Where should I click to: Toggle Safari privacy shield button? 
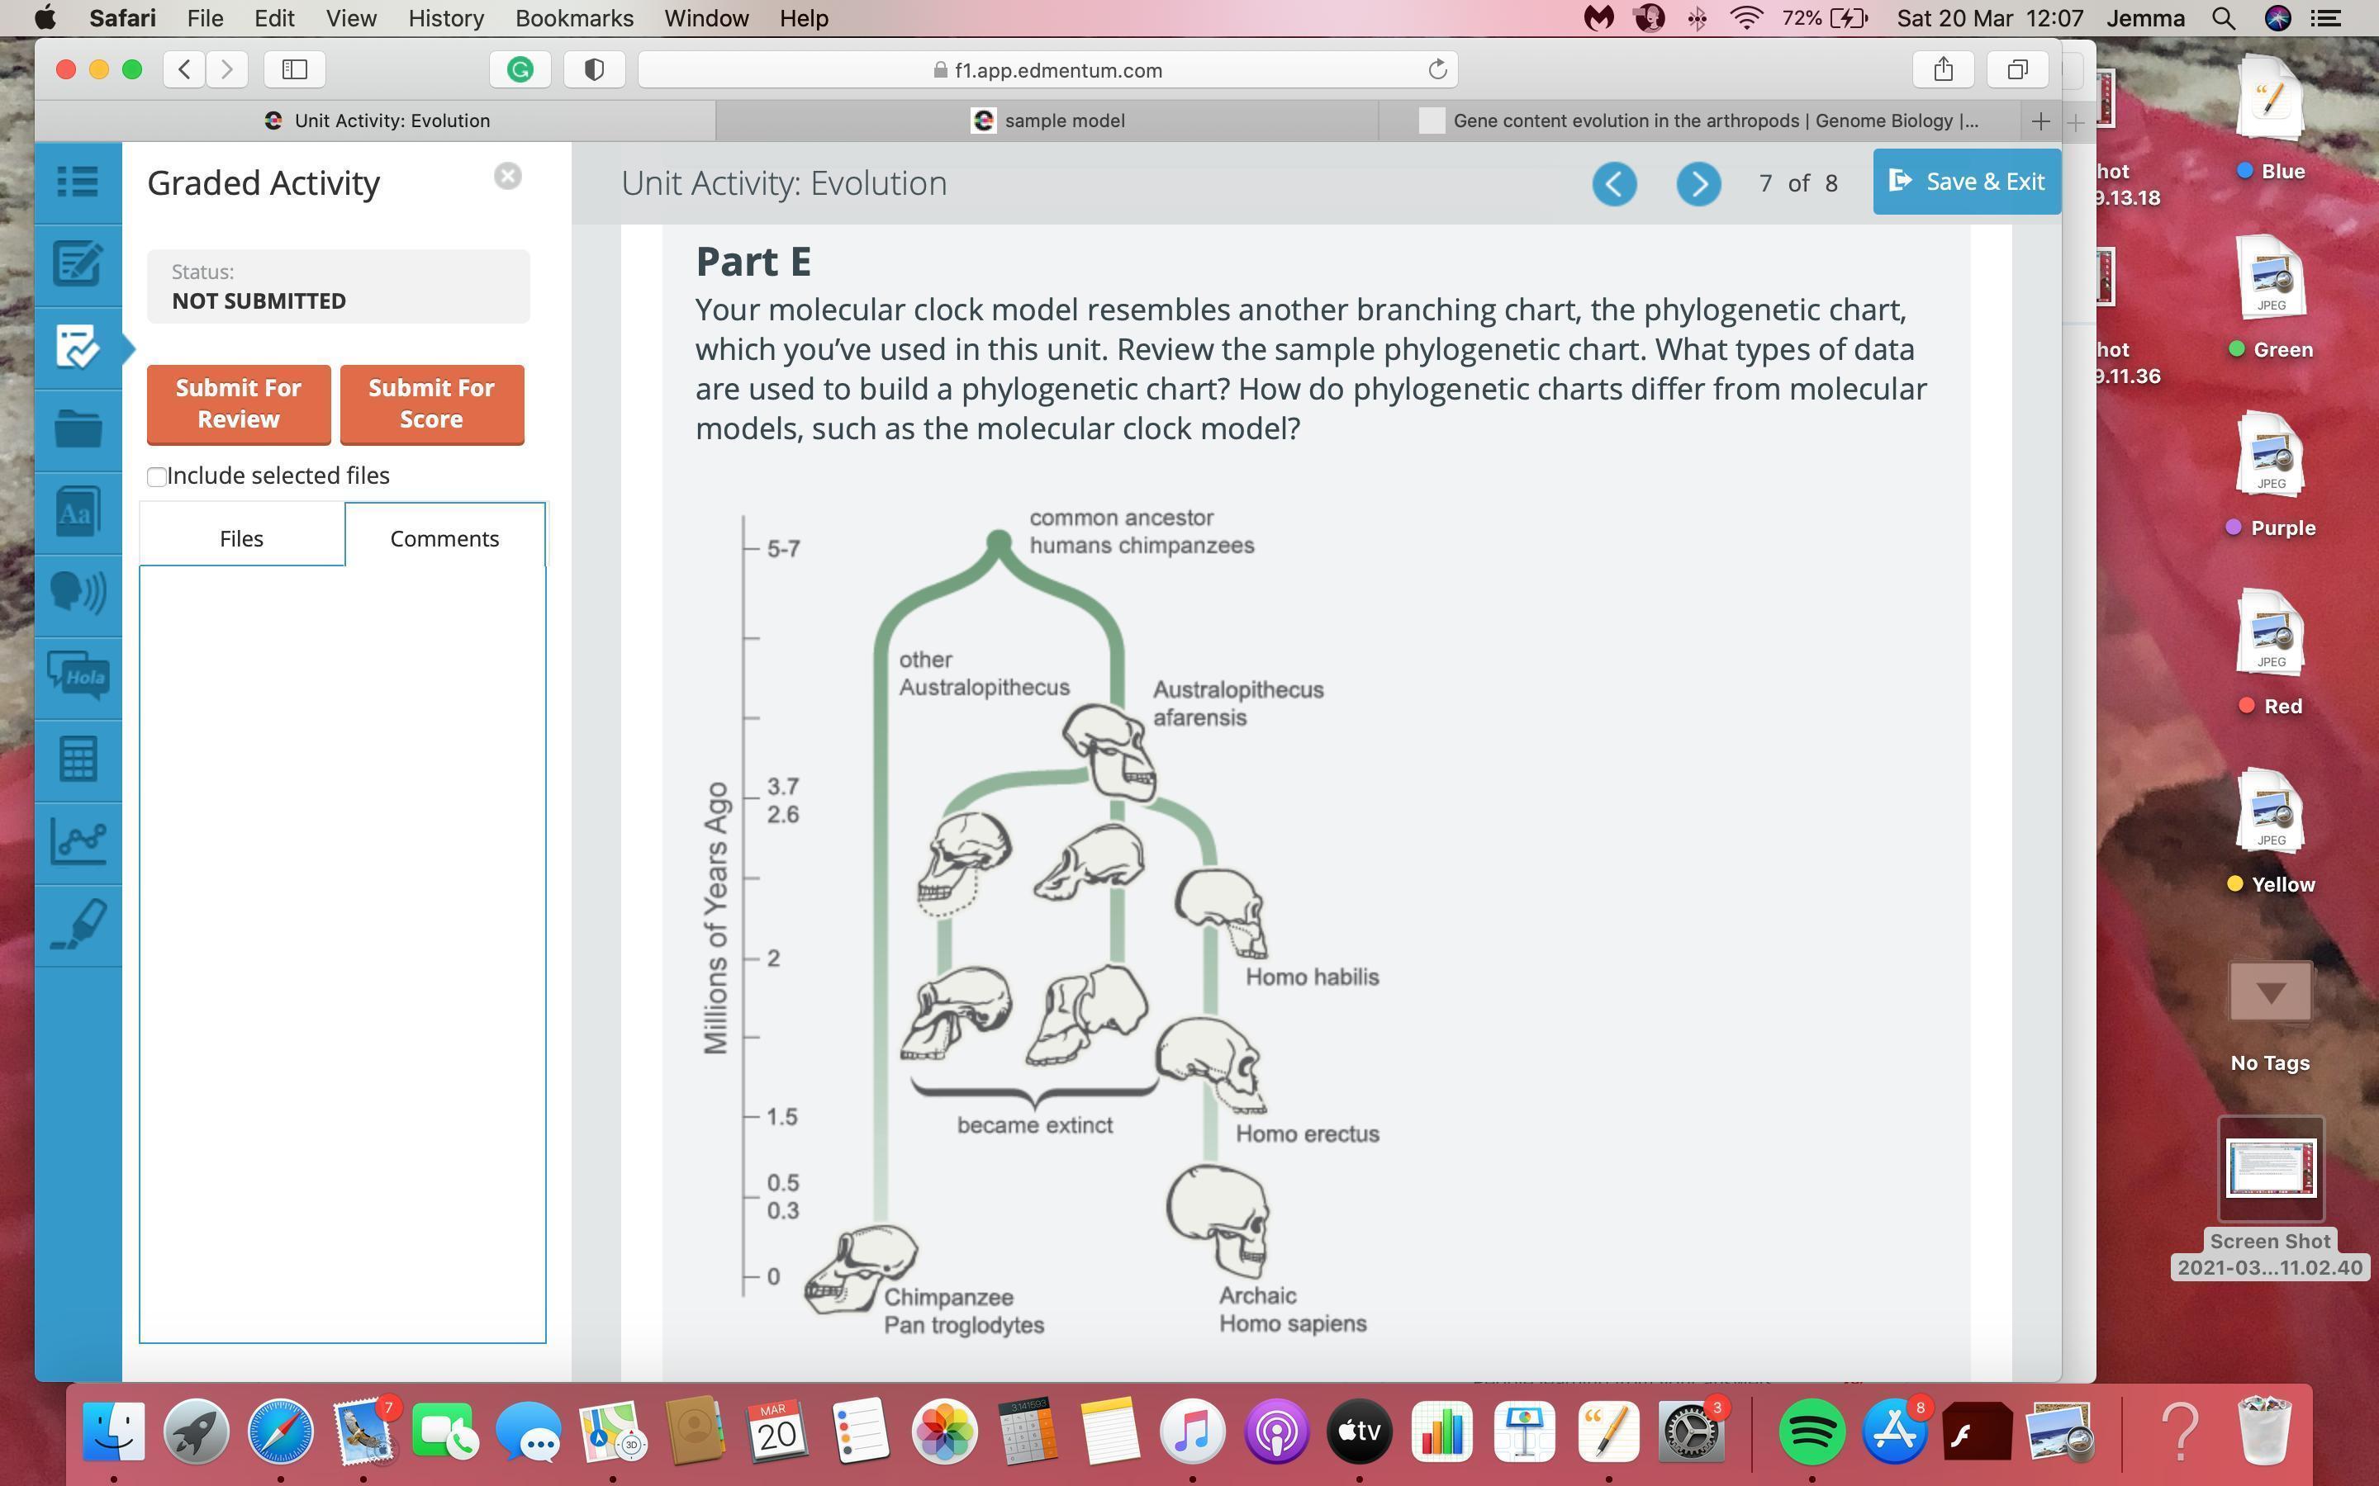point(594,69)
